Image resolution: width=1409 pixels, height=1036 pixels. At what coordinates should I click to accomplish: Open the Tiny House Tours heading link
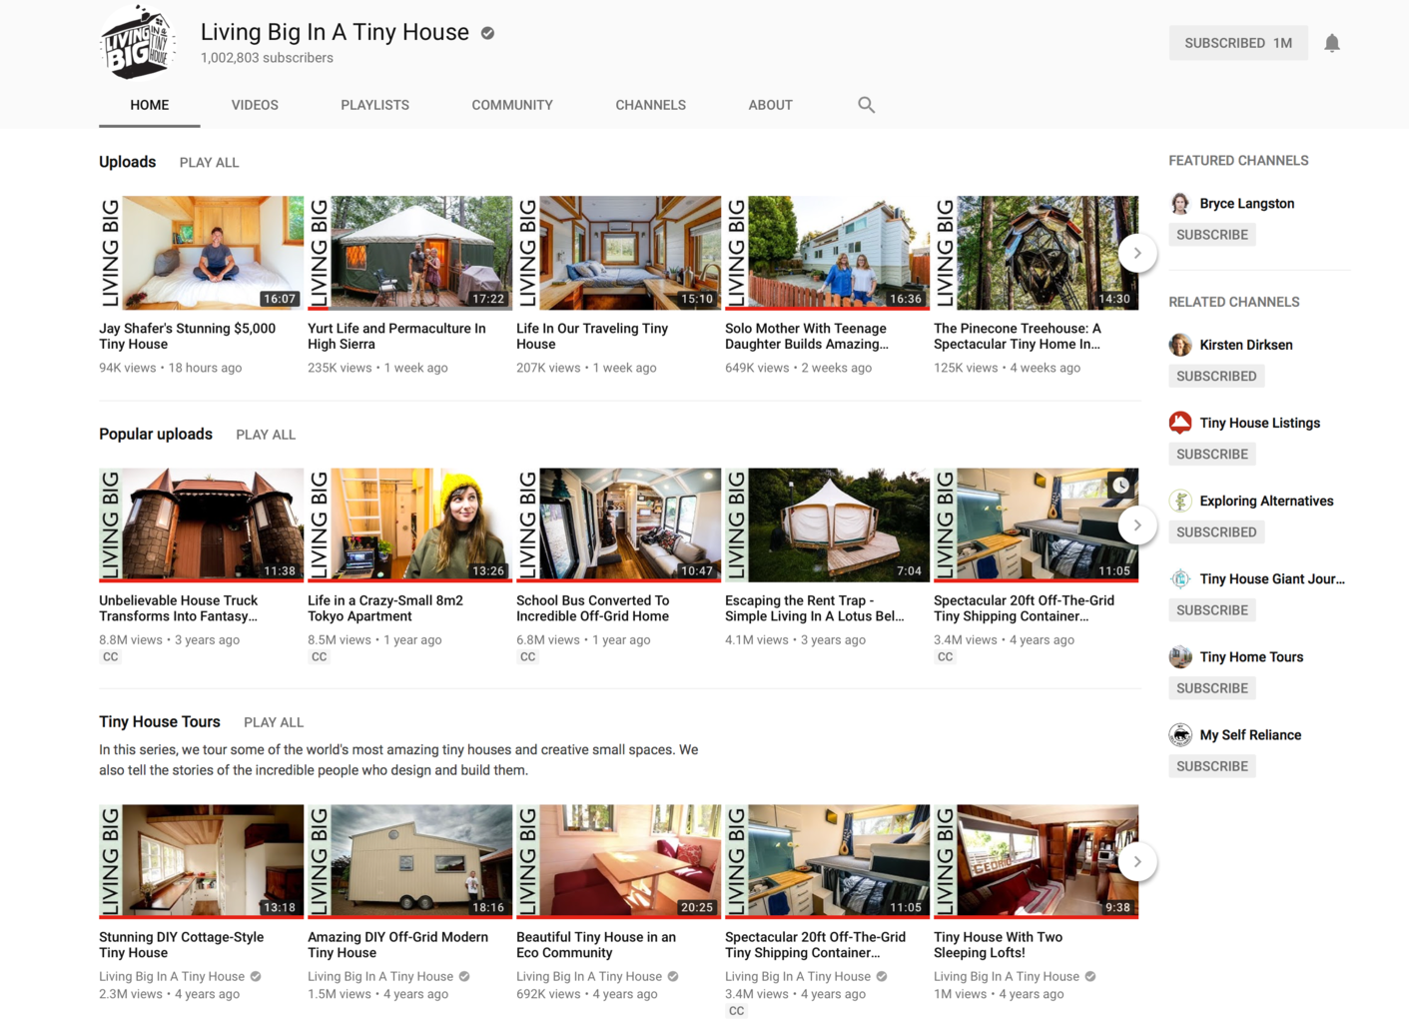pos(160,721)
